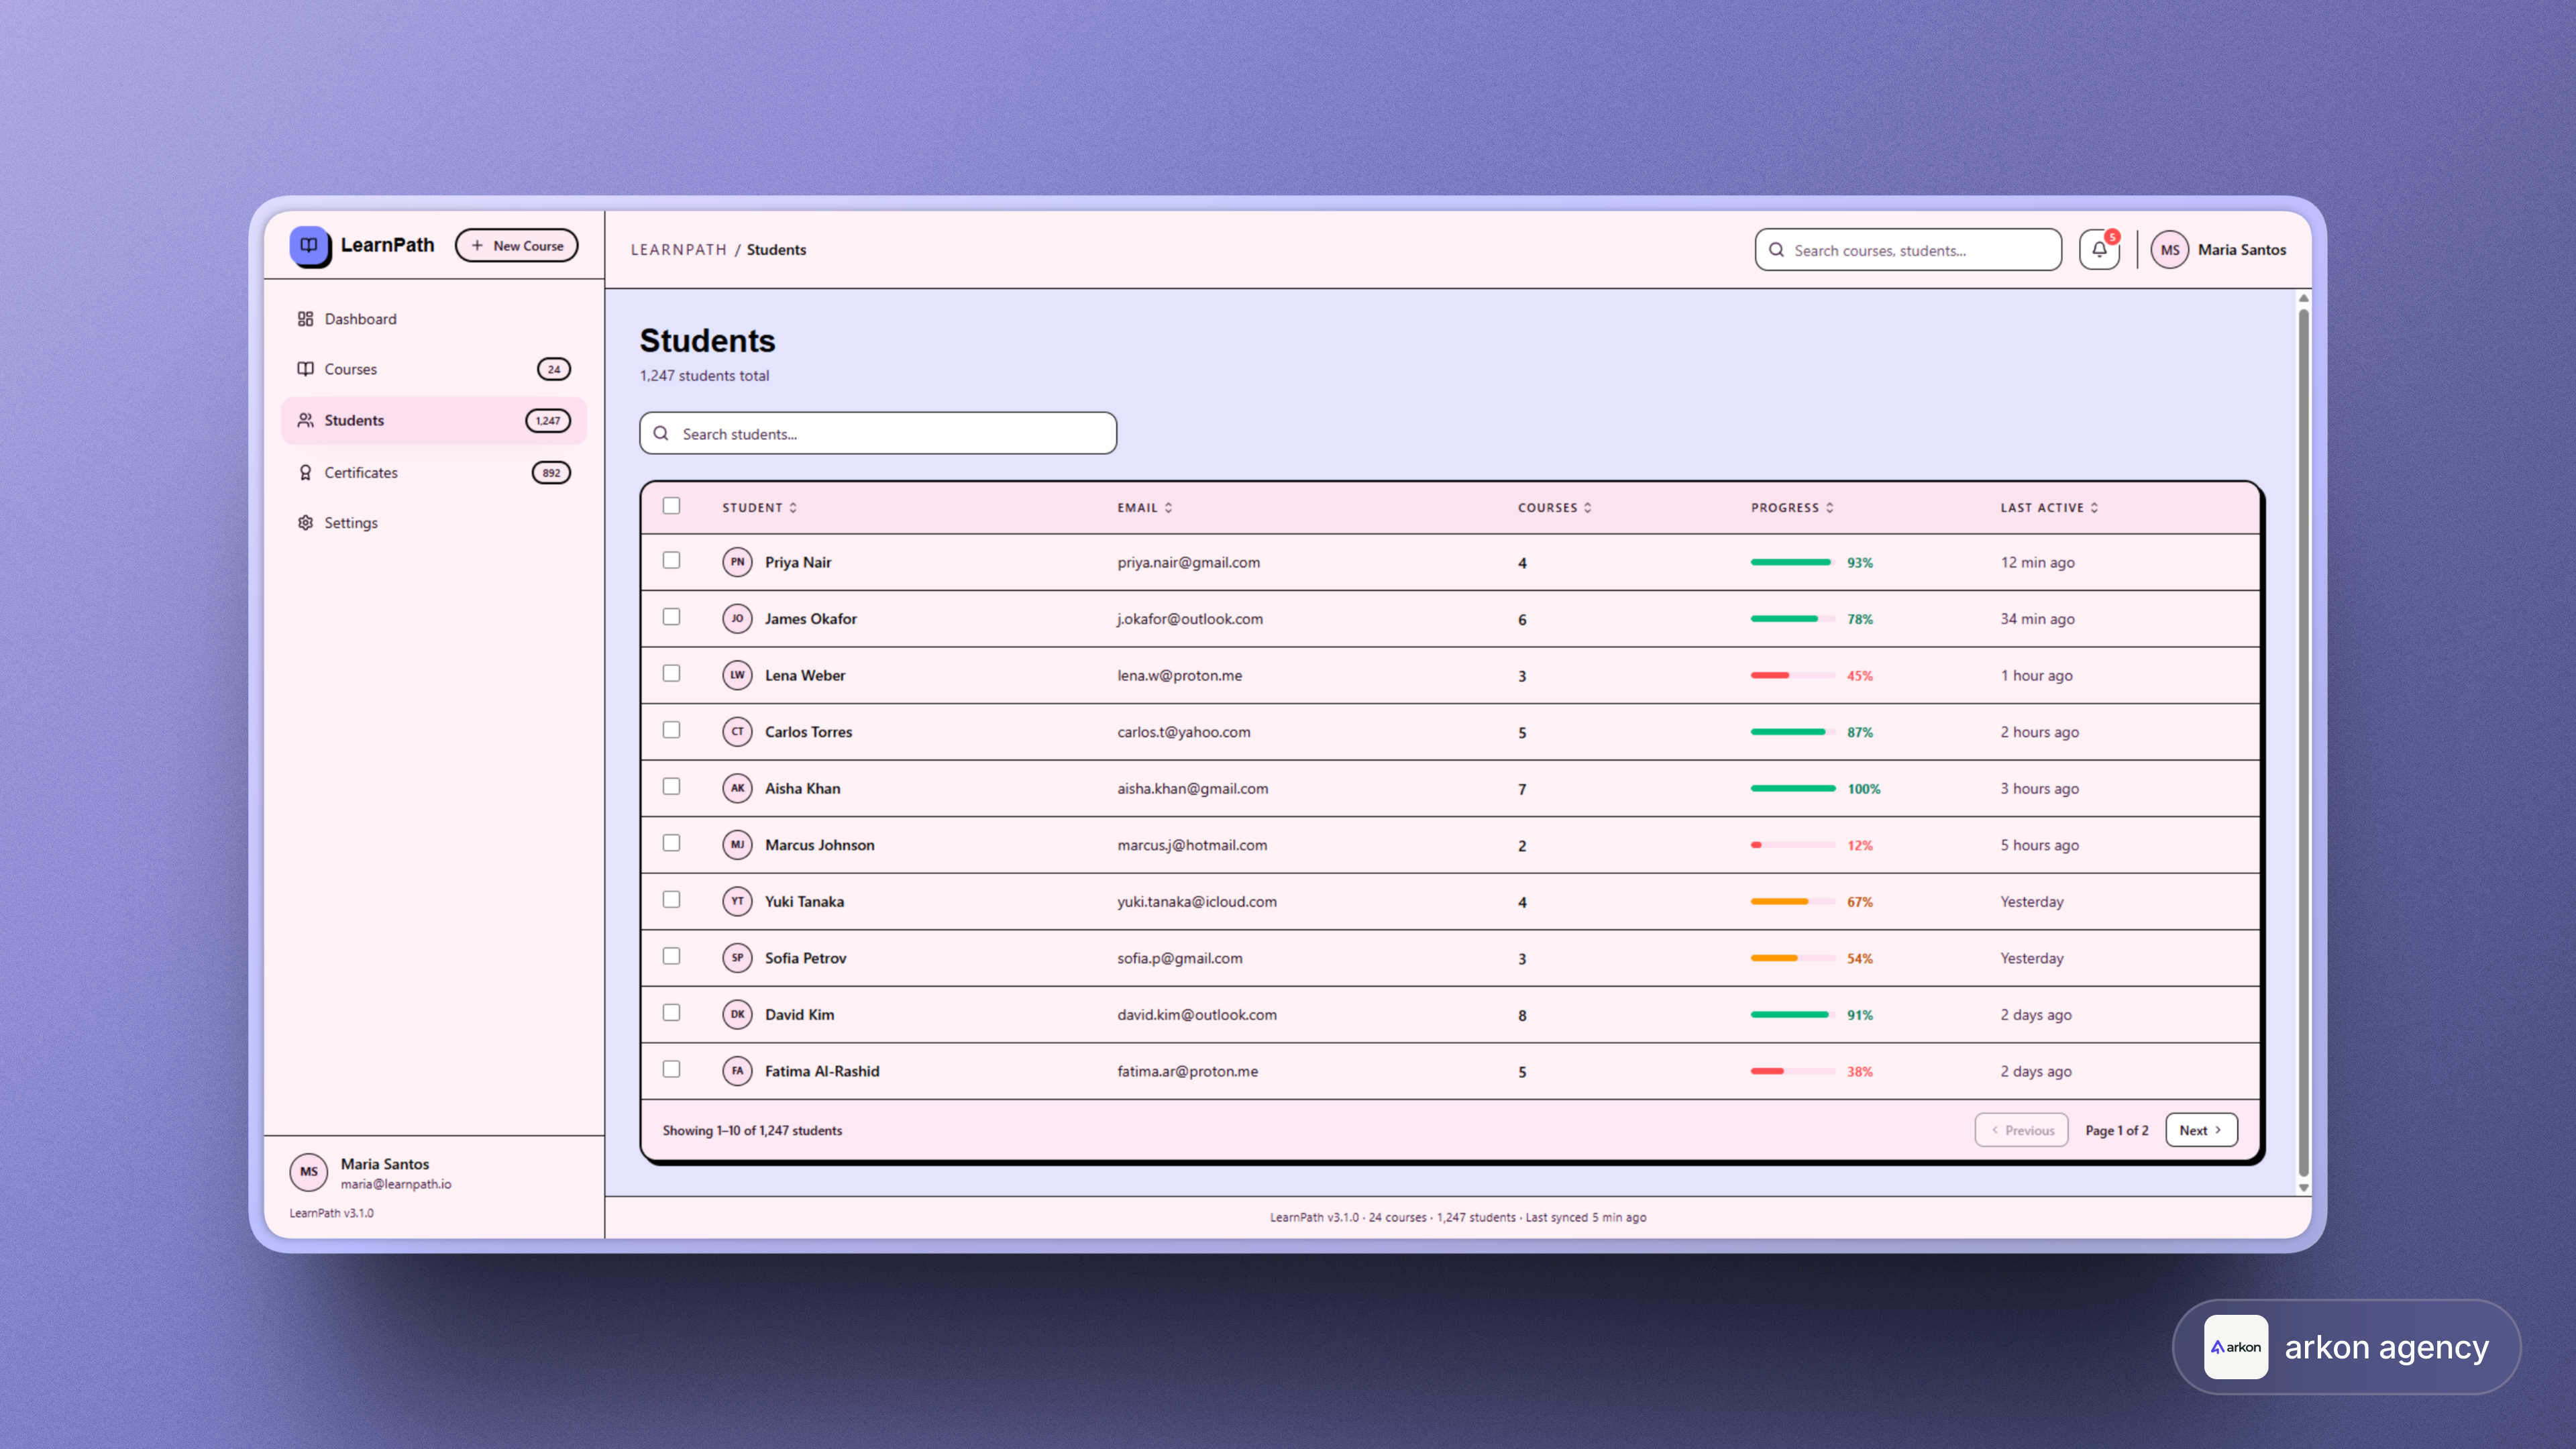Screen dimensions: 2576x1449
Task: Click the vertical scrollbar of the page
Action: 2304,743
